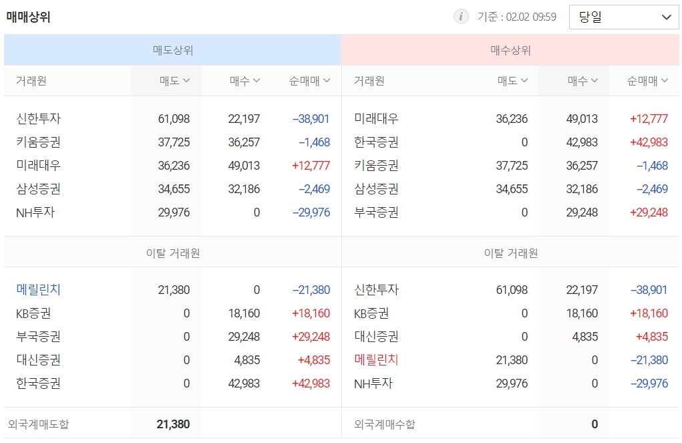Click +29,248 net value for 부국증권 in 매수상위
This screenshot has width=682, height=443.
pyautogui.click(x=649, y=212)
